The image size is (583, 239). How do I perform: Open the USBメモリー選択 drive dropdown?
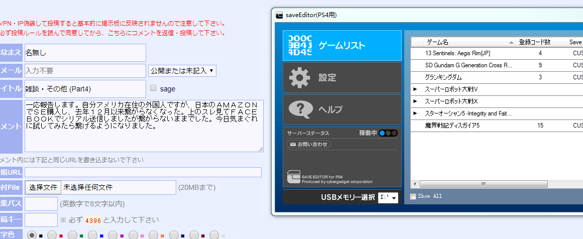coord(388,197)
